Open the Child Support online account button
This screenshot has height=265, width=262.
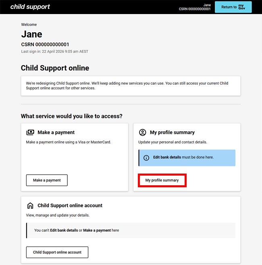pos(57,253)
